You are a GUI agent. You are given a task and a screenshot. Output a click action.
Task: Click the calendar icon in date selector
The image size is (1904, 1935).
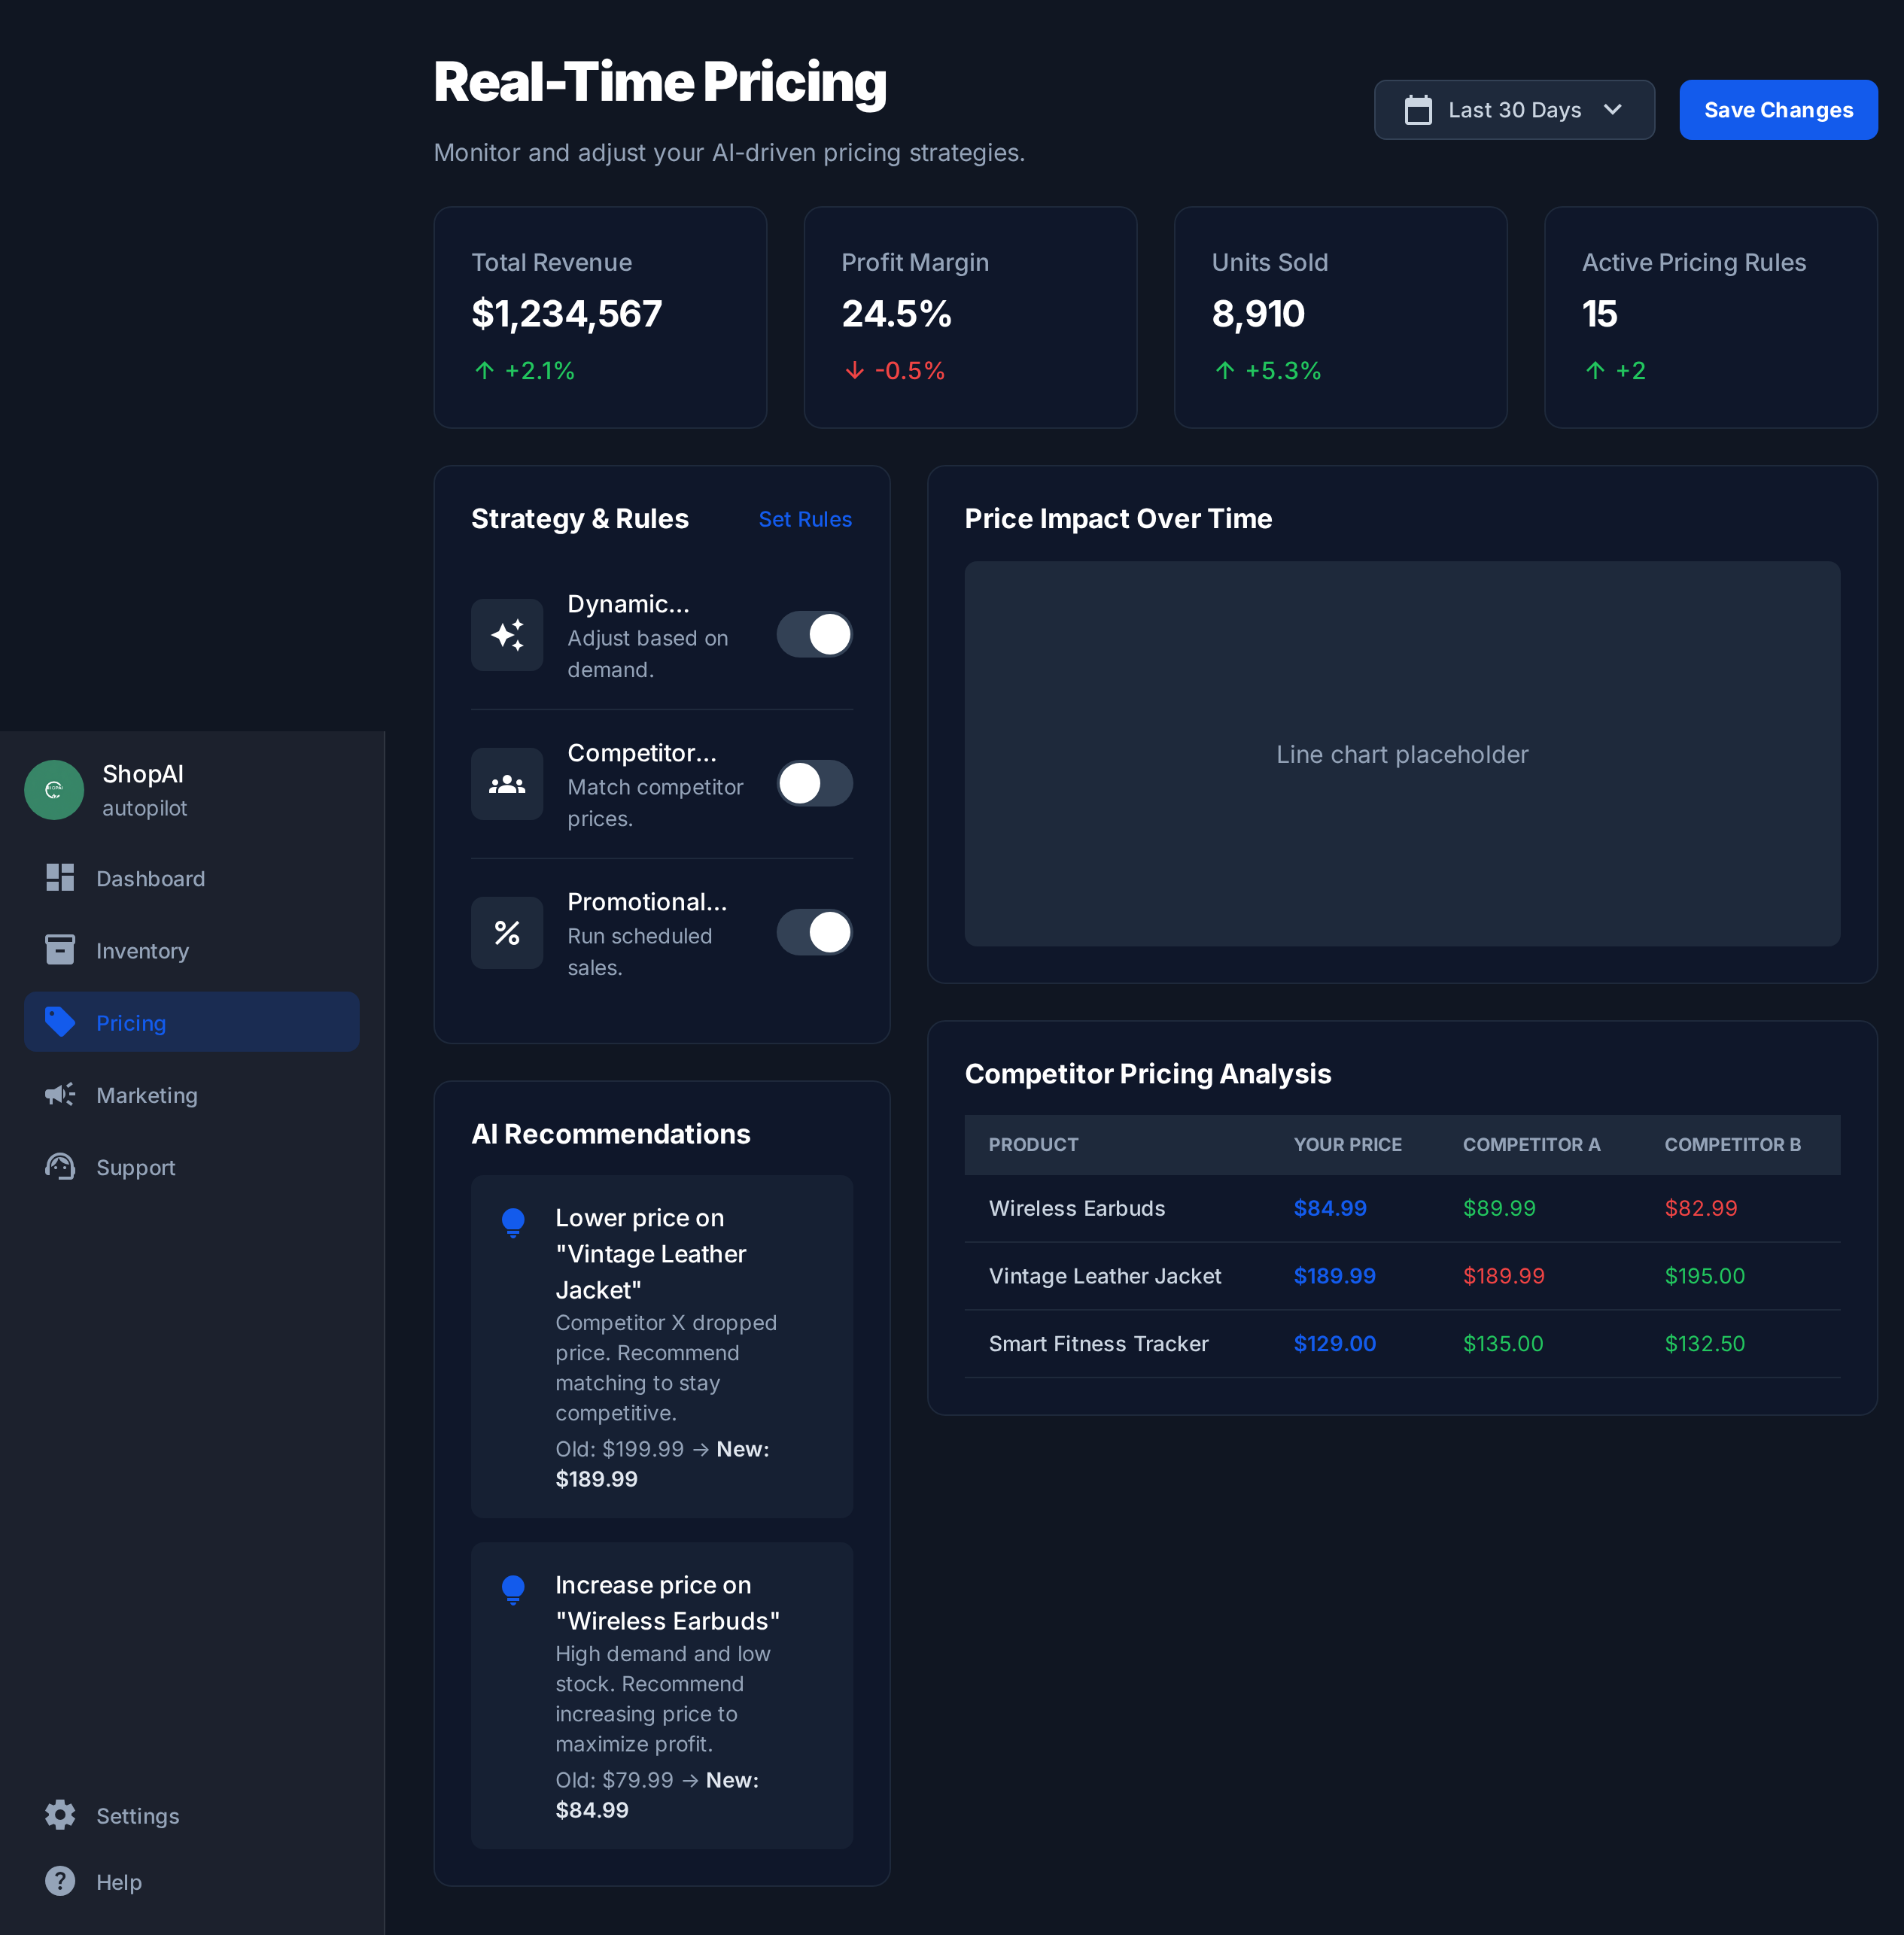[1417, 110]
